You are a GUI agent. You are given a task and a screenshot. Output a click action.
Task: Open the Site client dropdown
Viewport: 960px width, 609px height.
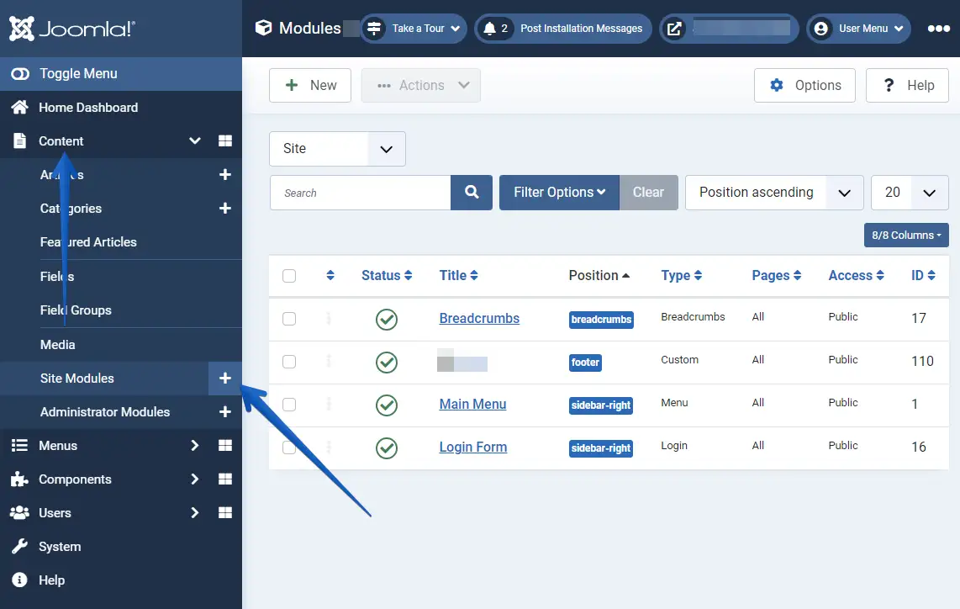tap(337, 149)
